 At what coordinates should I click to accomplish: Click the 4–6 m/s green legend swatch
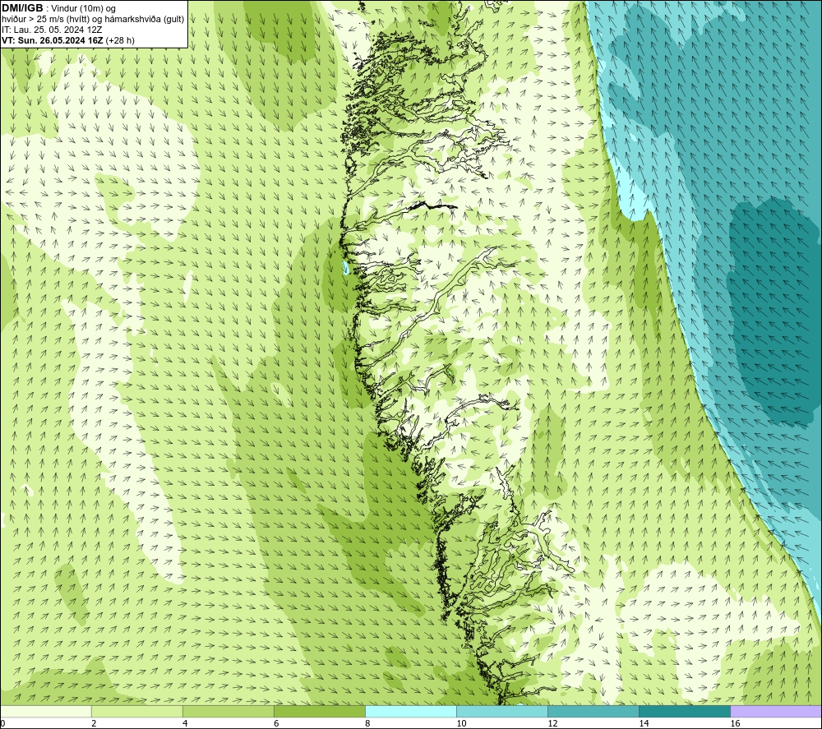coord(228,712)
